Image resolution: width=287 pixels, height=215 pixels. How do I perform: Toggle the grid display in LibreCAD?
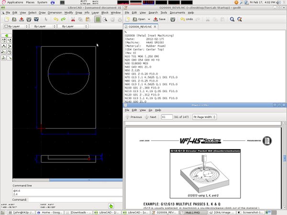click(98, 19)
